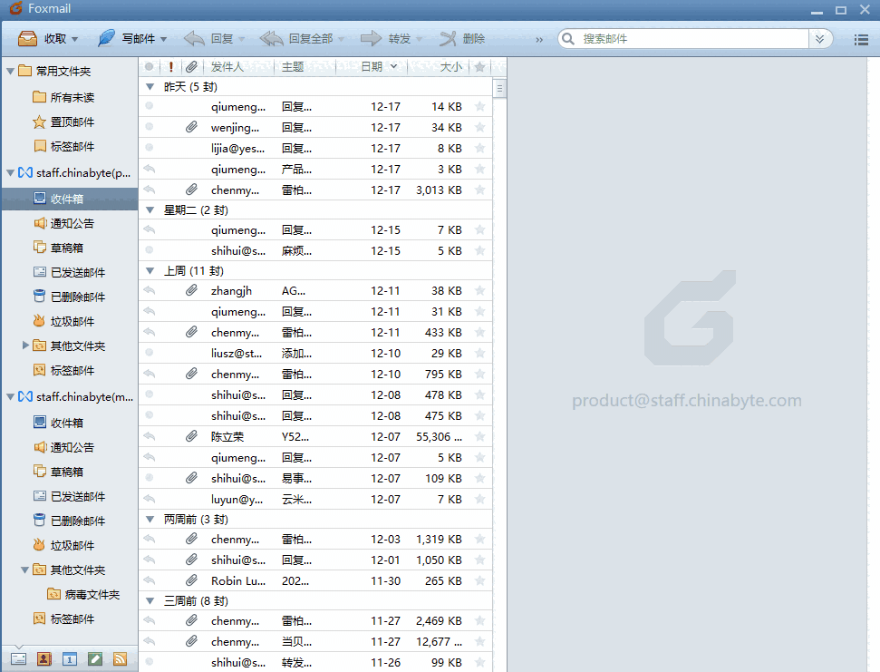Click the attachment column header paperclip
Image resolution: width=880 pixels, height=672 pixels.
[x=191, y=67]
